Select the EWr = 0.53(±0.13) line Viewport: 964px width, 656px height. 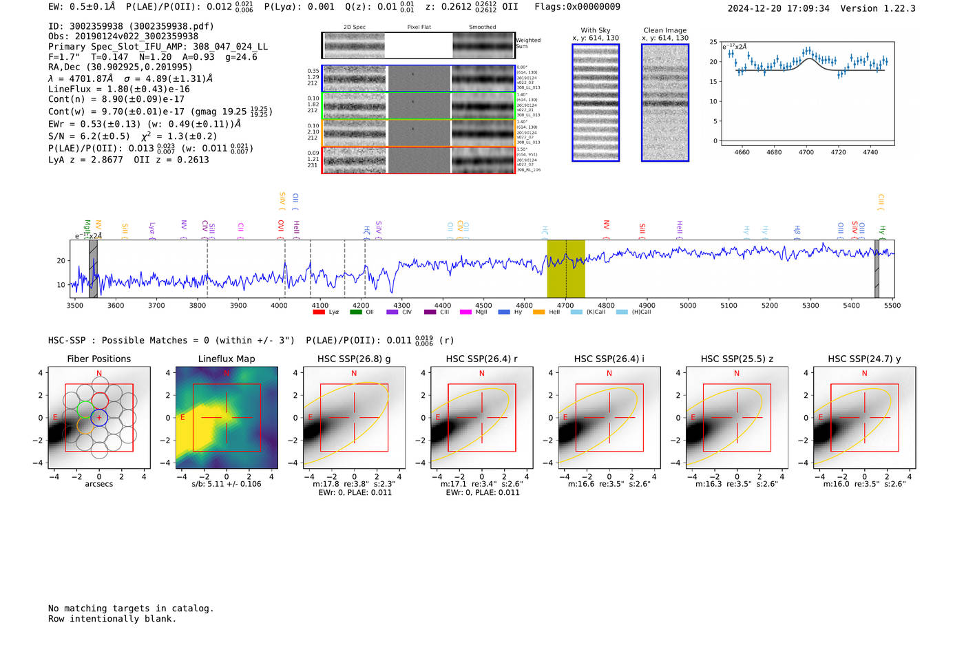(x=145, y=125)
